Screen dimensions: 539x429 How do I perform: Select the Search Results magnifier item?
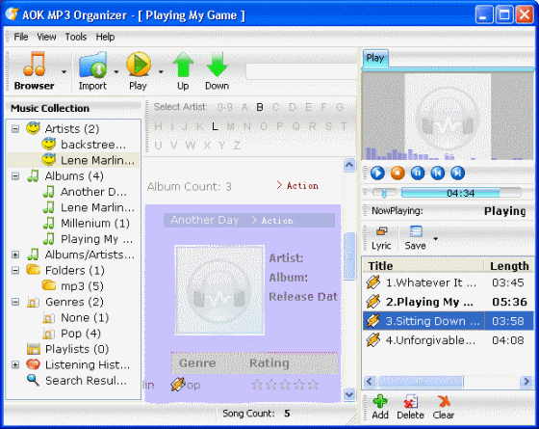click(x=77, y=381)
